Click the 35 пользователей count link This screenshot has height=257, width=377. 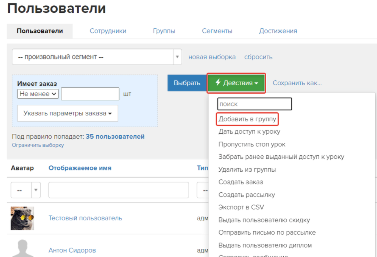point(115,137)
